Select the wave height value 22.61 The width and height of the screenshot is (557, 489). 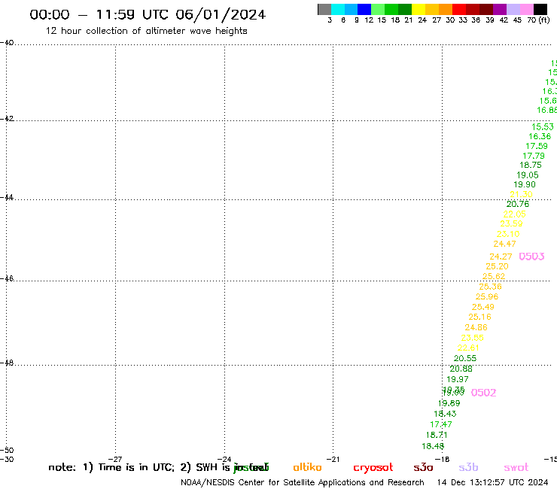tap(468, 348)
